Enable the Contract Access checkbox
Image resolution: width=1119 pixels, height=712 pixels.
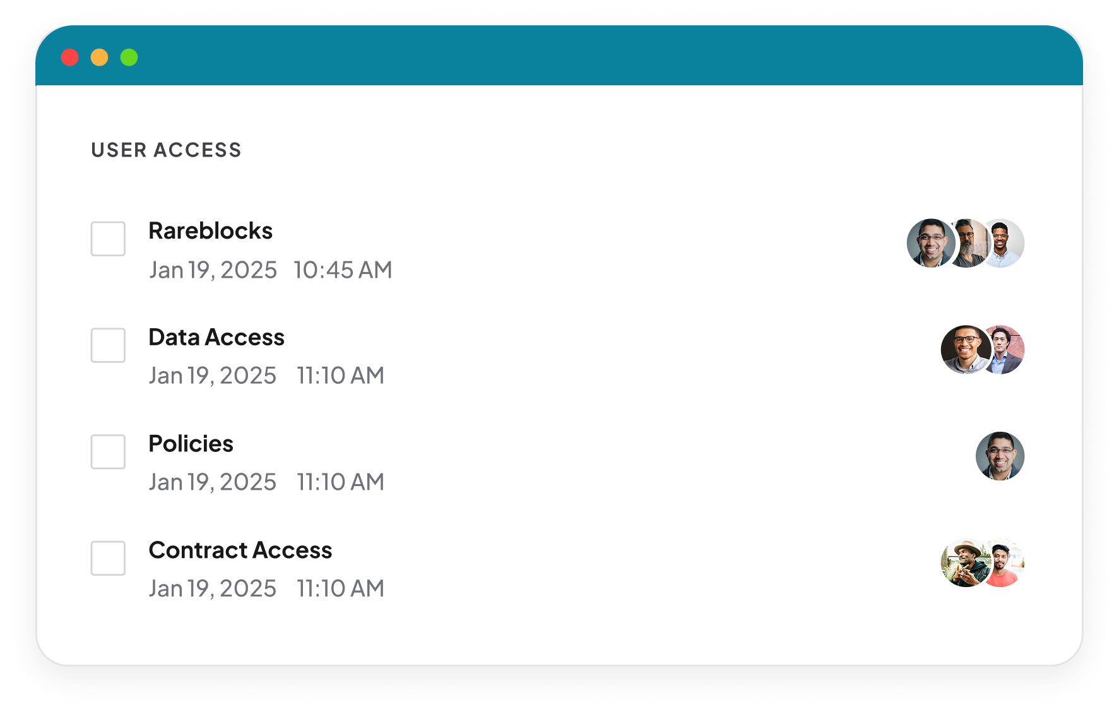pyautogui.click(x=108, y=558)
